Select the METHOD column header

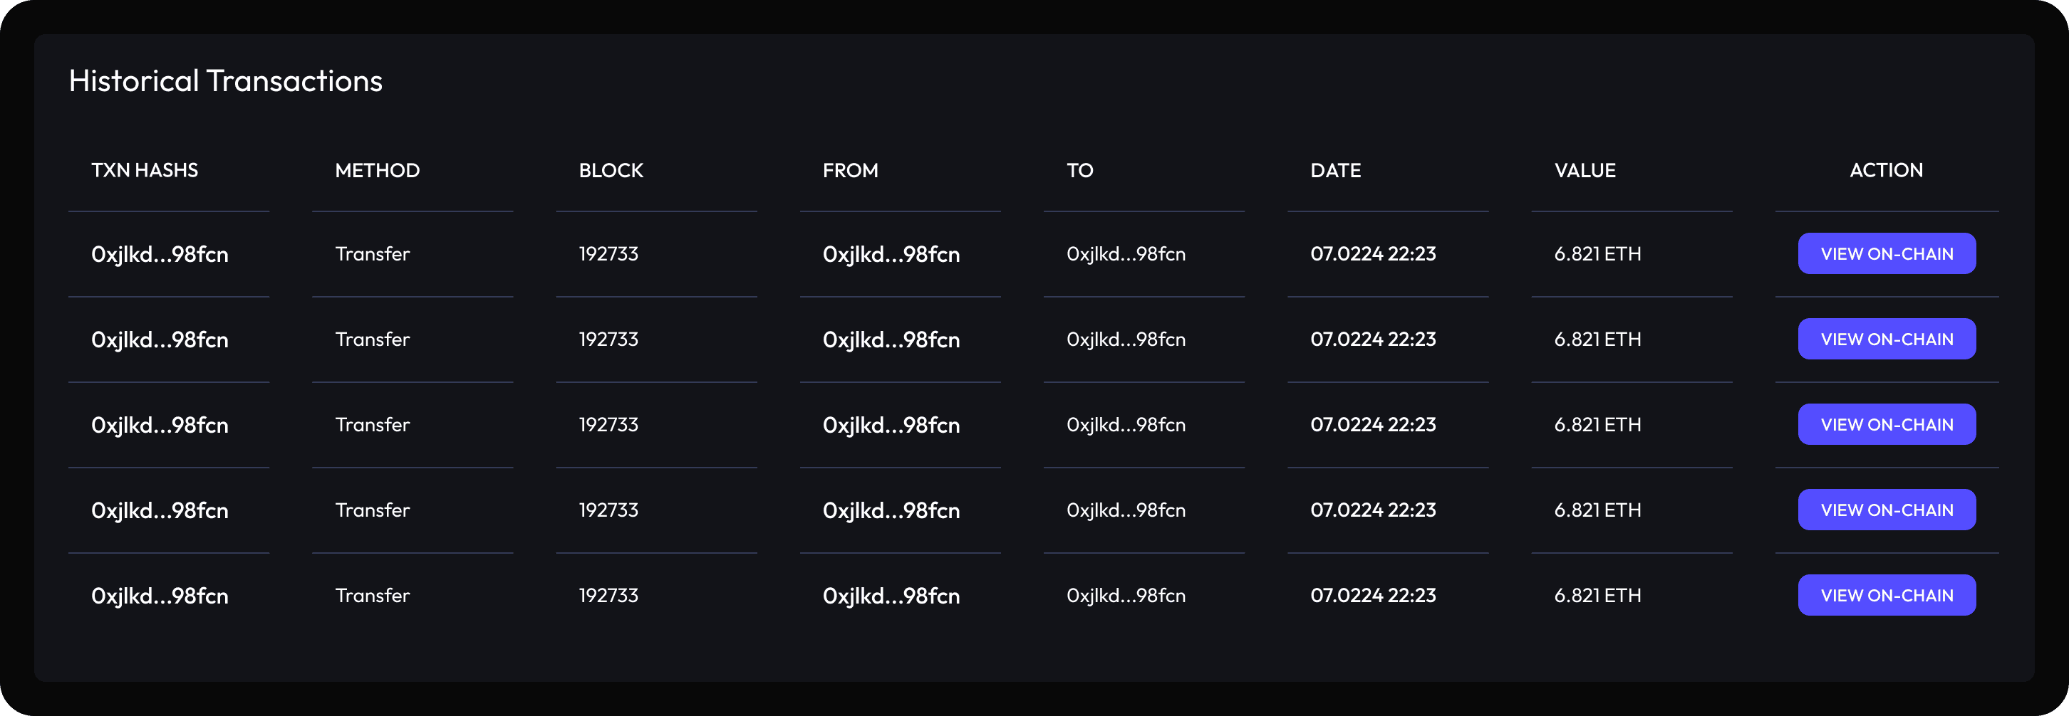click(378, 170)
